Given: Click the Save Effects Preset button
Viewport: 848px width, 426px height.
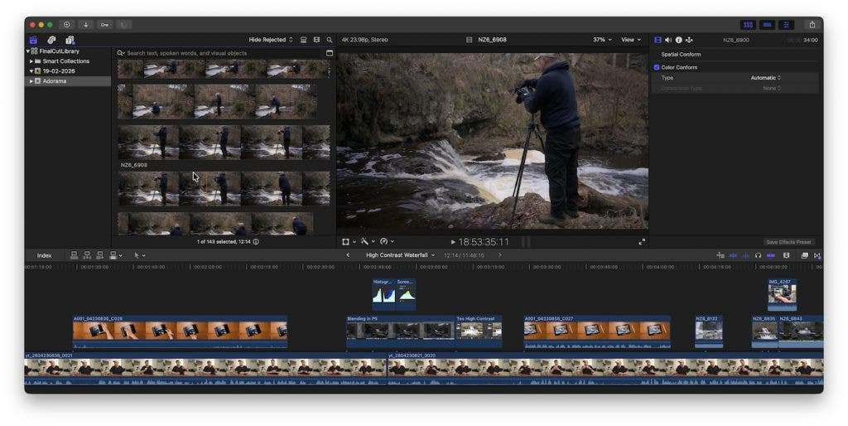Looking at the screenshot, I should (788, 242).
